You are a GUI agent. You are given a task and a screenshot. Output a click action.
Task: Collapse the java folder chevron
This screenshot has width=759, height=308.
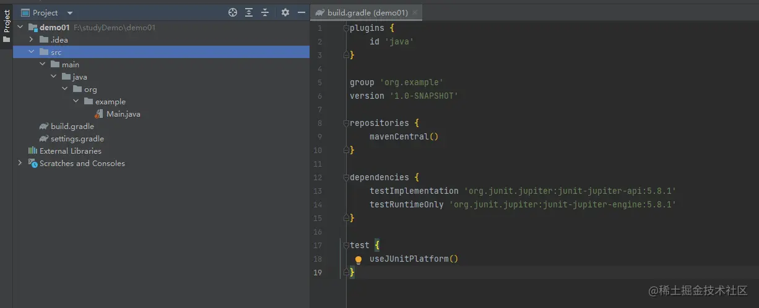click(54, 77)
